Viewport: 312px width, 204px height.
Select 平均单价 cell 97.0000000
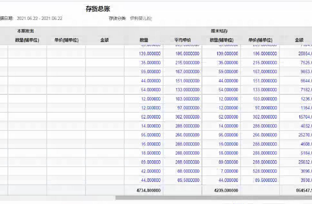tap(188, 108)
